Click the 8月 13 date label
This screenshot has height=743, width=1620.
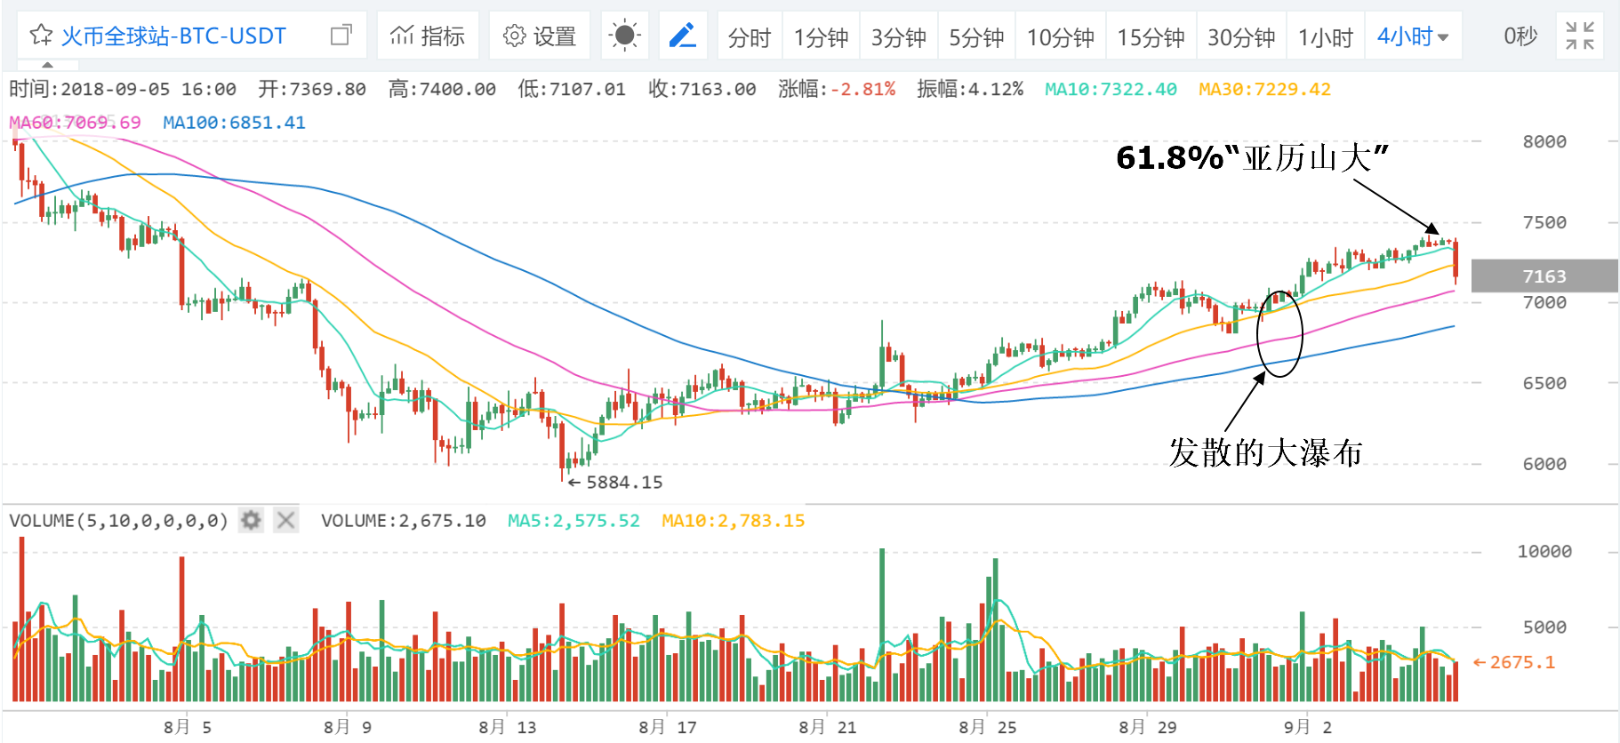(x=508, y=727)
